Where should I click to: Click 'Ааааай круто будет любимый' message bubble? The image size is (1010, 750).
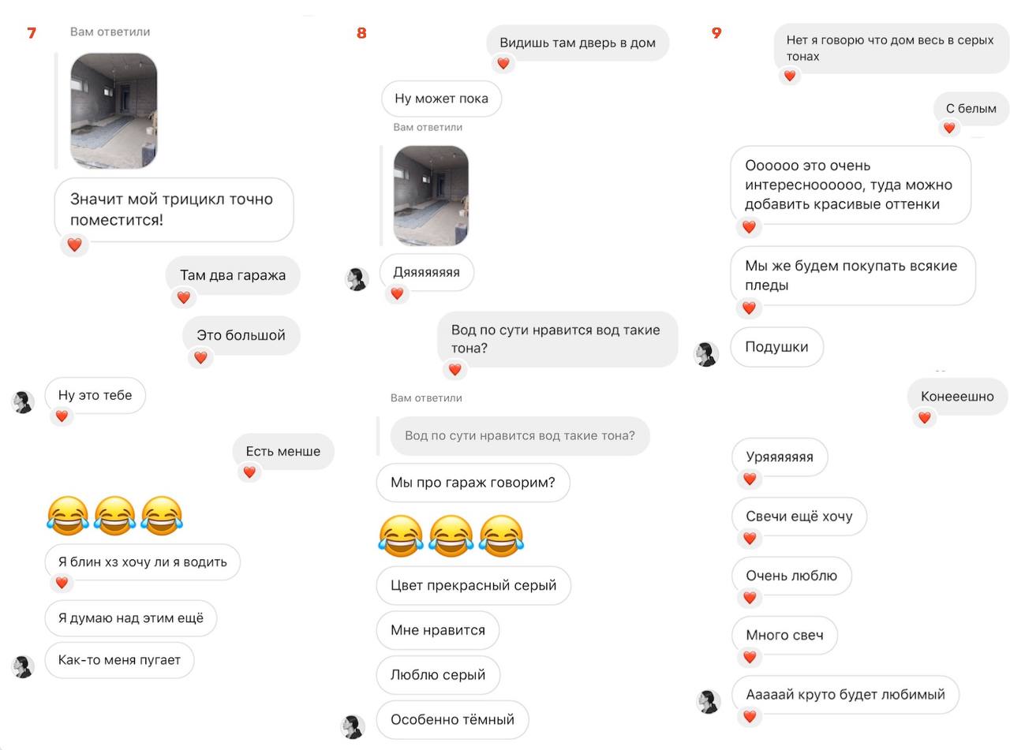[845, 695]
